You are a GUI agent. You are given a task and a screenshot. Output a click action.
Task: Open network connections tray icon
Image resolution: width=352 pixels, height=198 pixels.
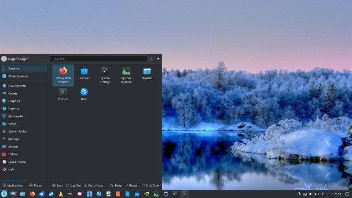click(x=323, y=194)
